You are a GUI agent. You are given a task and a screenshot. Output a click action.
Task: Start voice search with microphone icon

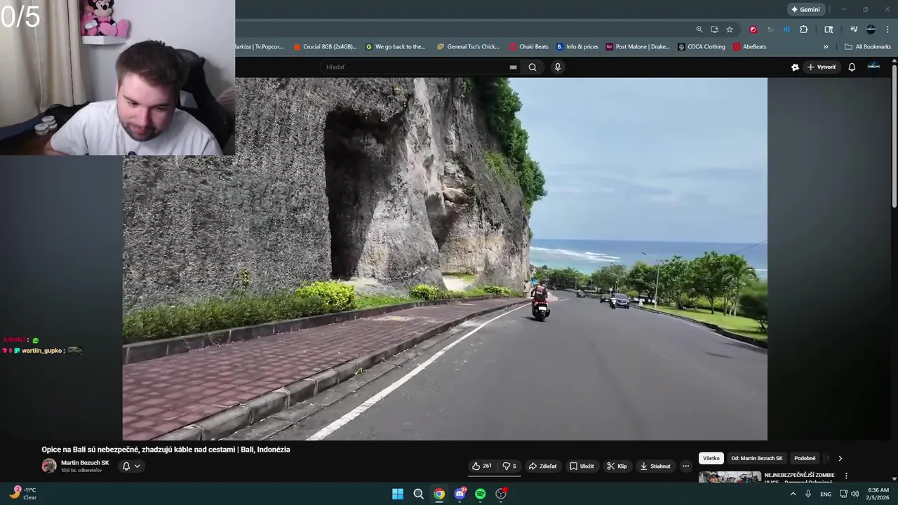click(558, 67)
